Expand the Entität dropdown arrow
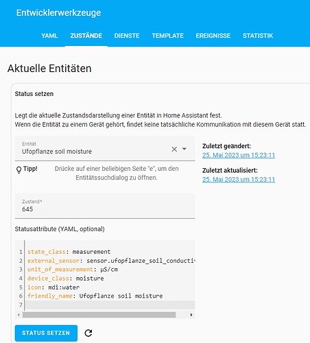Screen dimensions: 310x343 click(184, 149)
